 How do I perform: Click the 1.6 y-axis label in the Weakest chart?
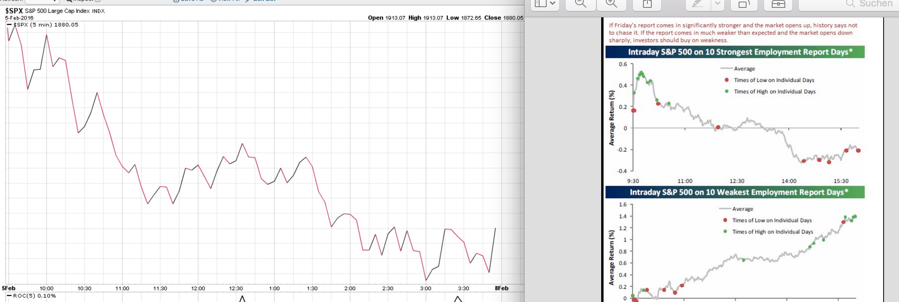point(623,204)
